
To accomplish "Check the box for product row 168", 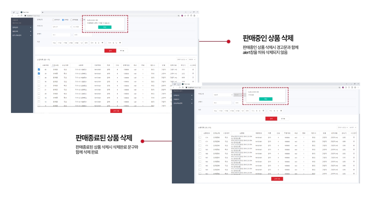I will (x=200, y=154).
